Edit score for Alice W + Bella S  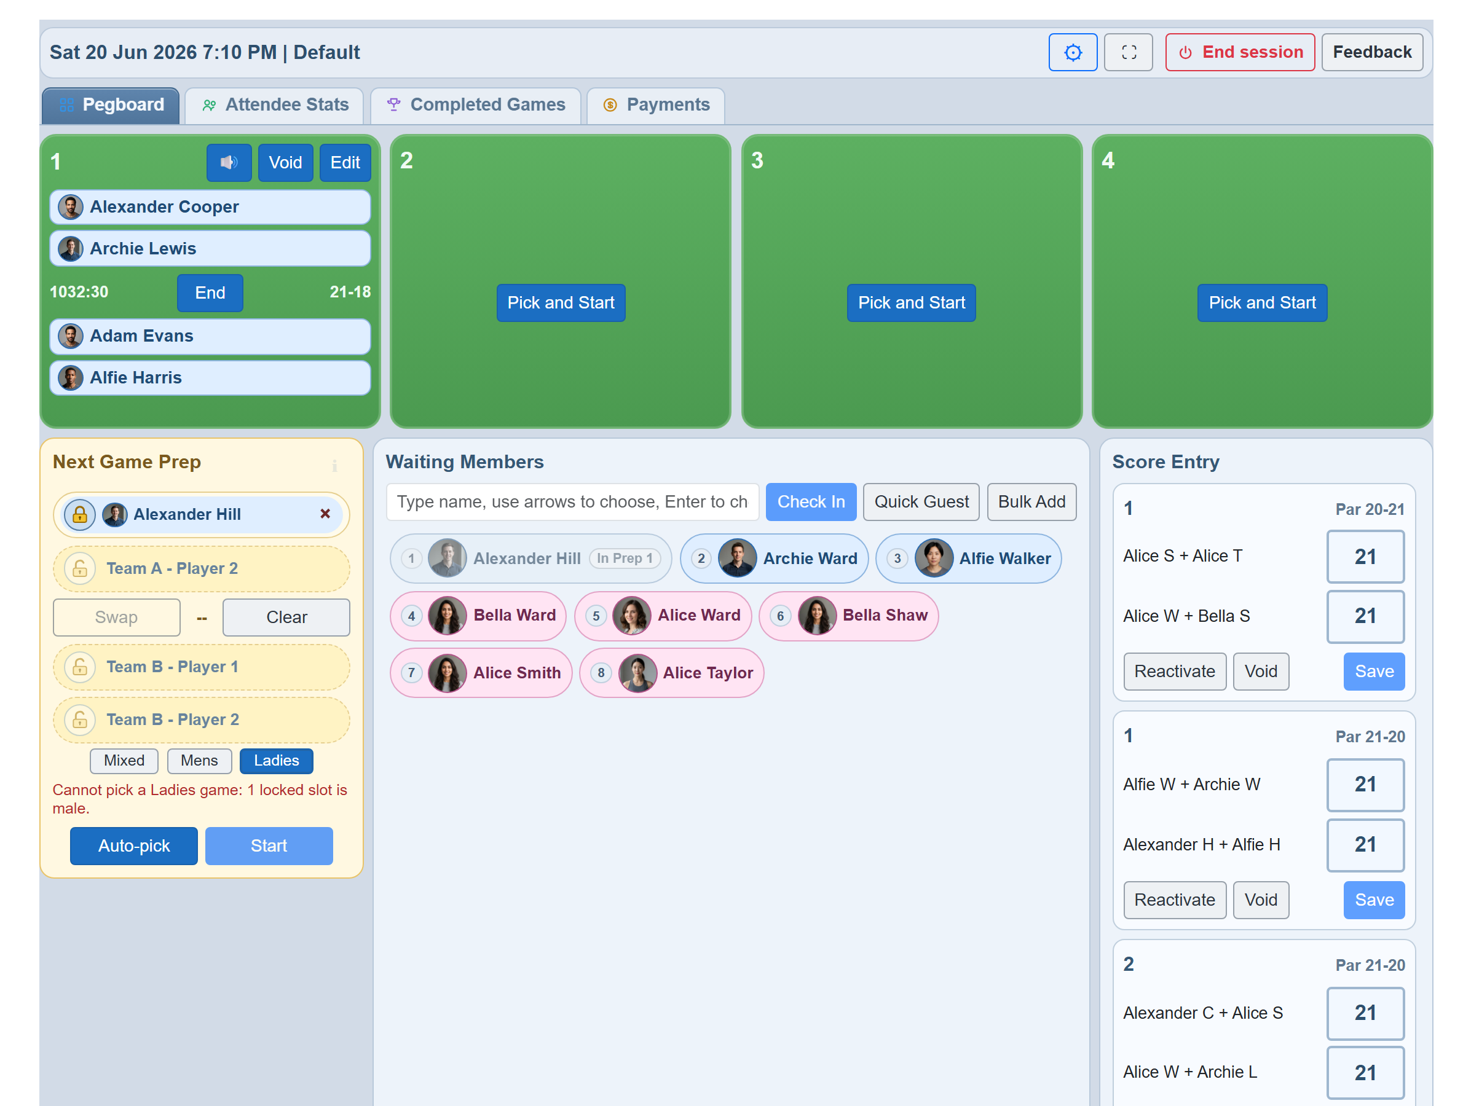tap(1365, 617)
